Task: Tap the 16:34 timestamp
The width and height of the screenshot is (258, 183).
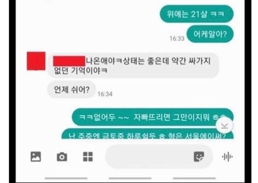Action: 105,94
